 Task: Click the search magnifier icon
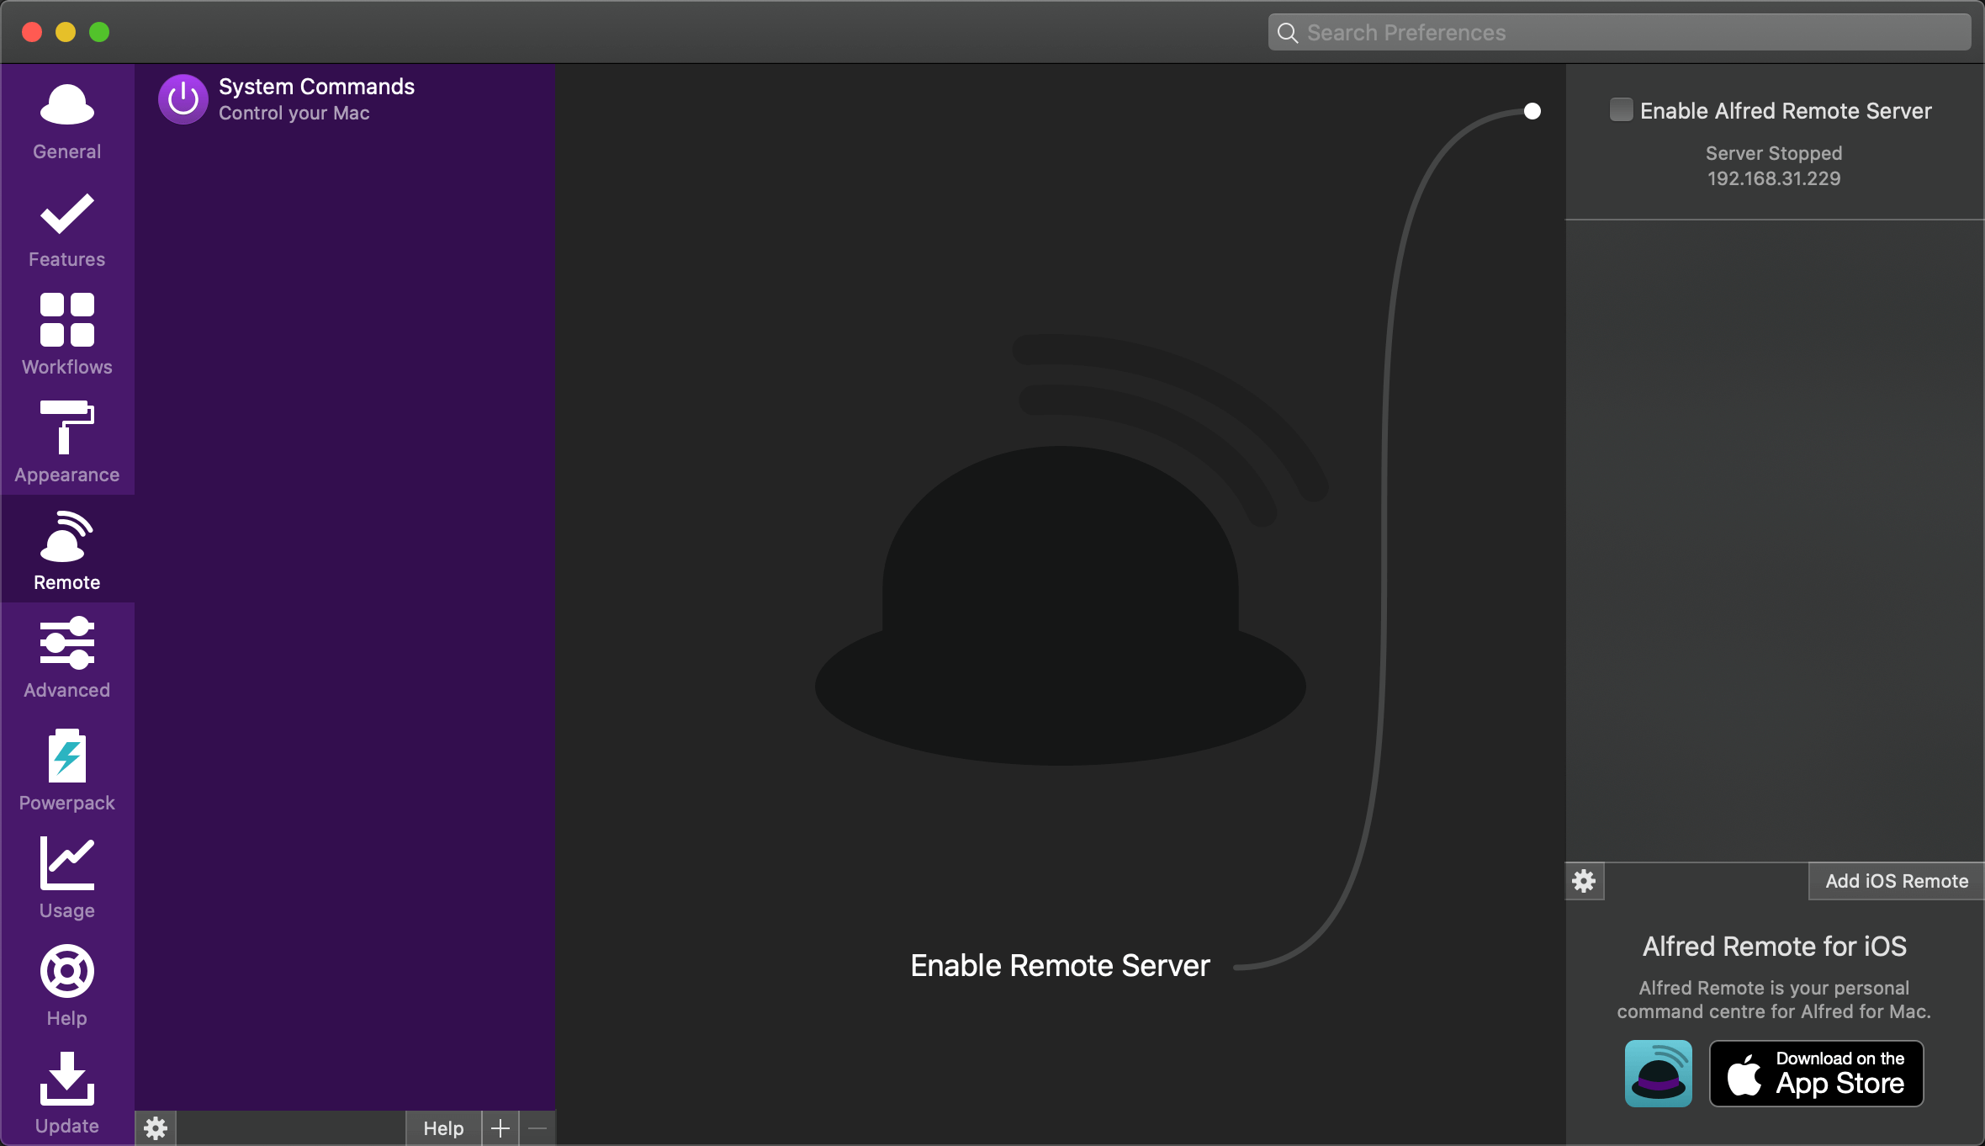1288,33
